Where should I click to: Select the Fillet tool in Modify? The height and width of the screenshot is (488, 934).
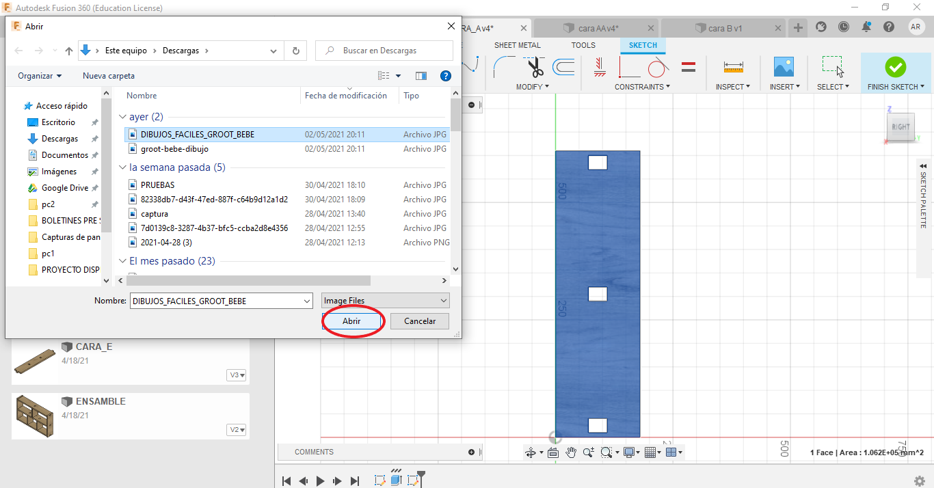[x=506, y=67]
